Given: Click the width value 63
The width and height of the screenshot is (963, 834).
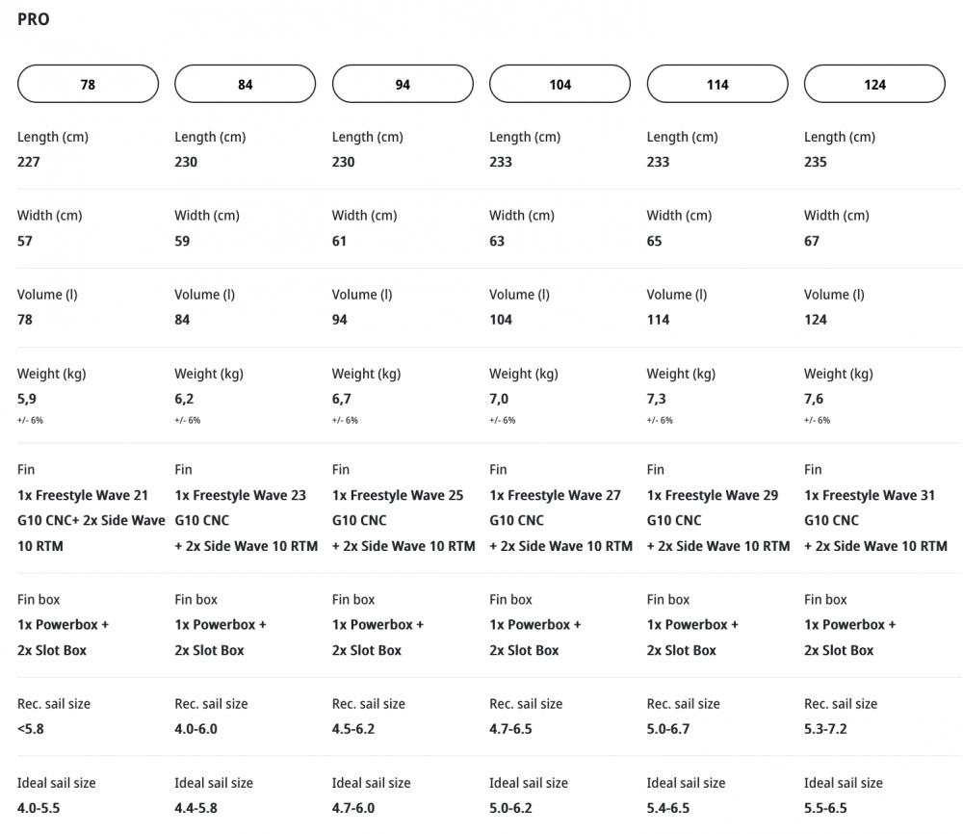Looking at the screenshot, I should tap(497, 241).
